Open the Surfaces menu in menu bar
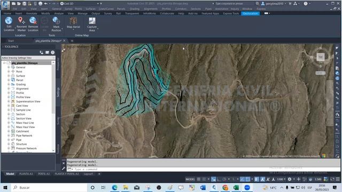The height and width of the screenshot is (192, 342). (90, 9)
